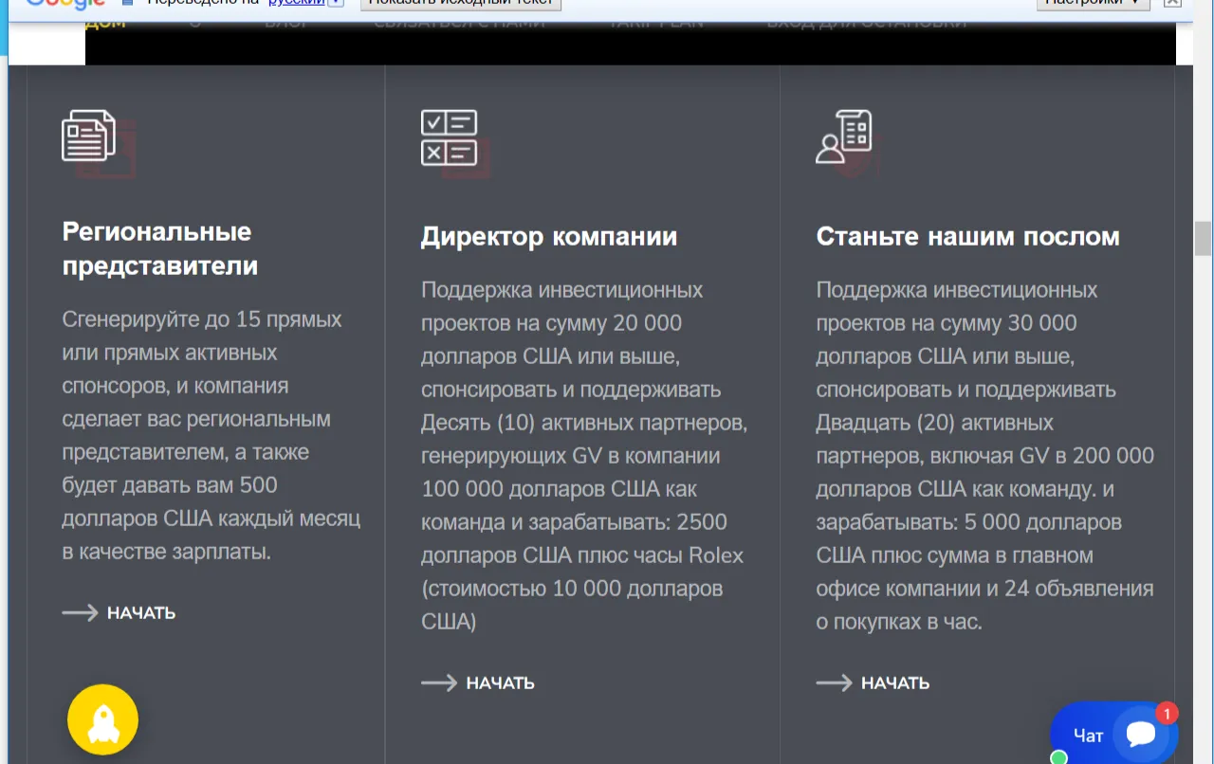Click НАЧАТЬ under Региональные представители
The width and height of the screenshot is (1214, 764).
[x=141, y=613]
